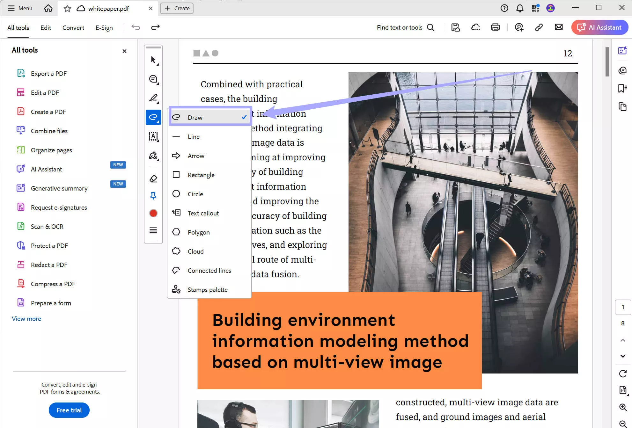Click the share link icon
The image size is (632, 428).
click(539, 27)
